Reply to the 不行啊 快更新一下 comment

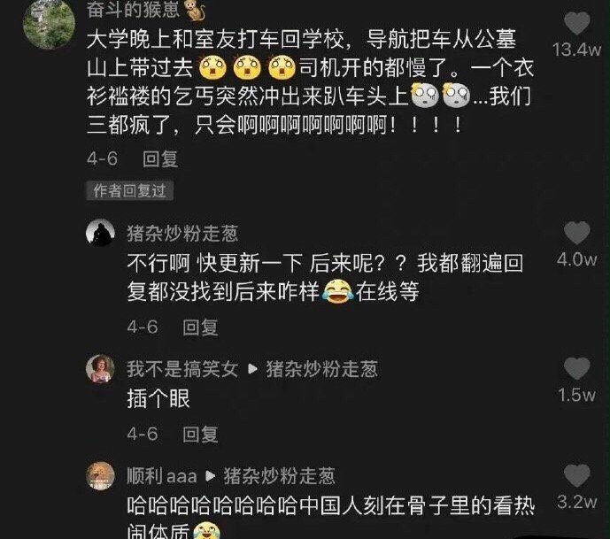point(200,327)
